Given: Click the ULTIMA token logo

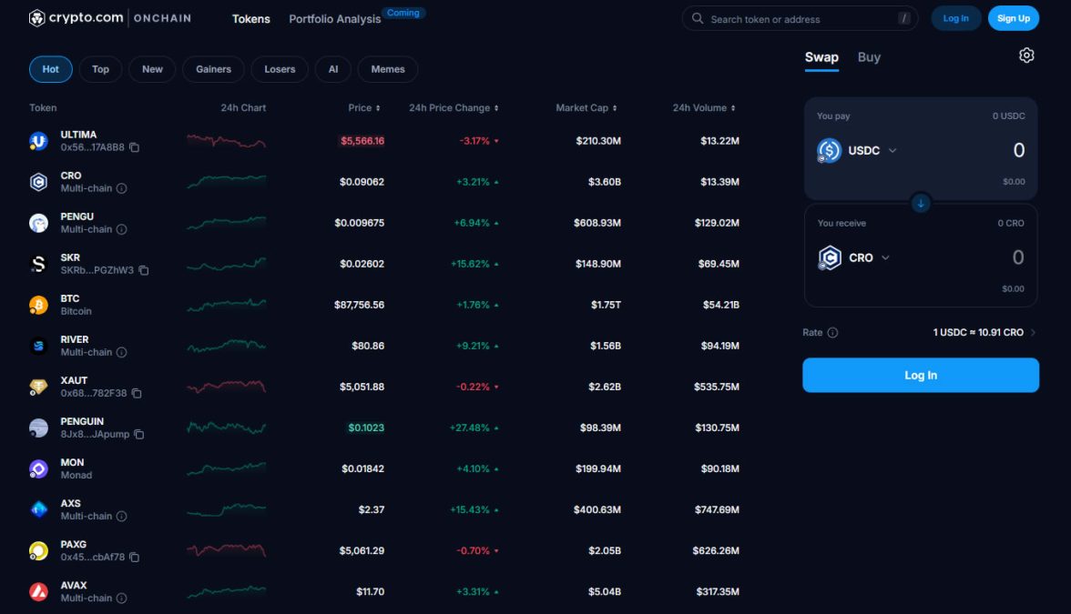Looking at the screenshot, I should tap(38, 140).
